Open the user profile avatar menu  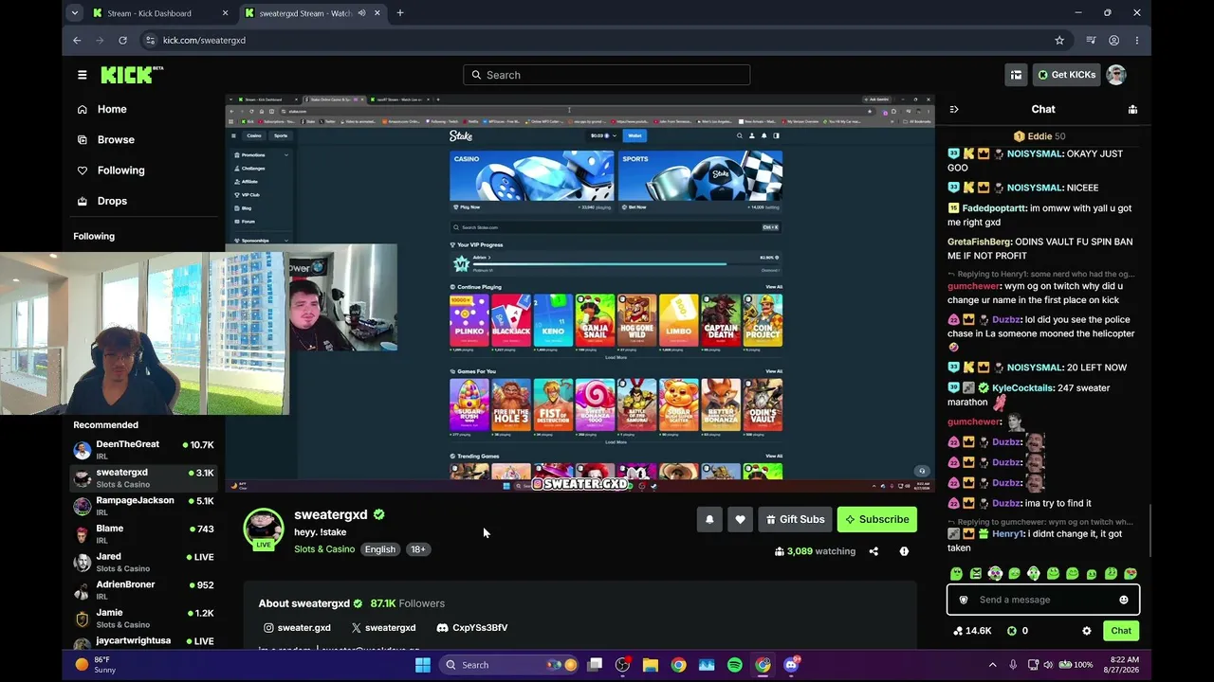[x=1116, y=75]
